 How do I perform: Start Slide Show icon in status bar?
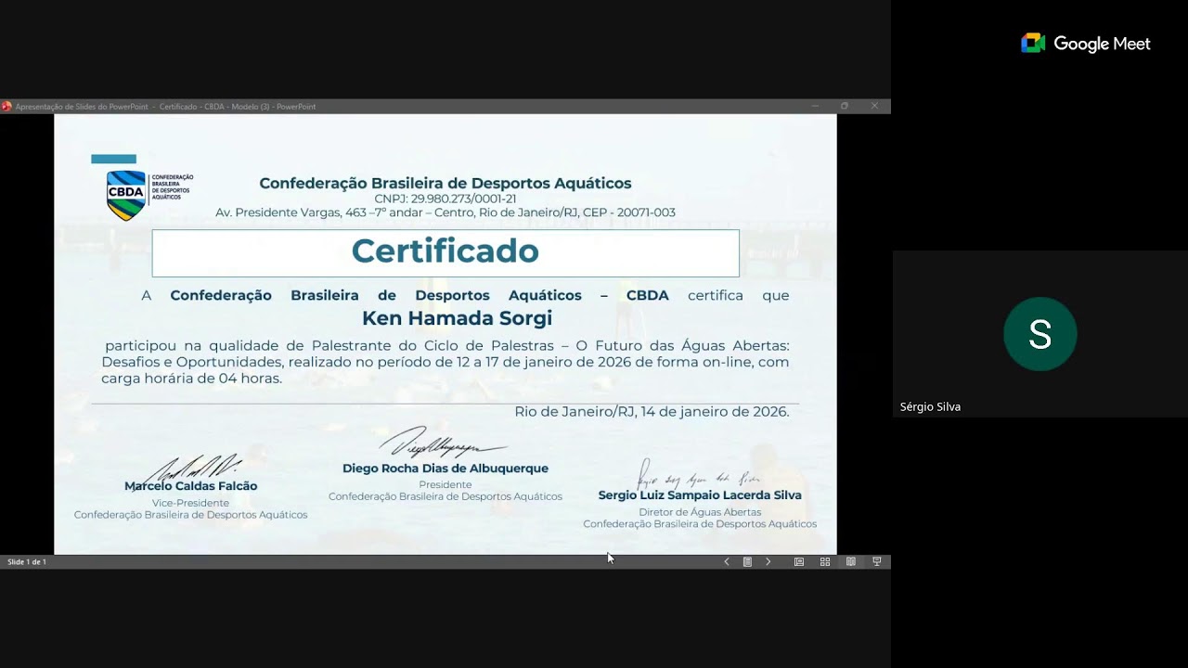point(876,561)
